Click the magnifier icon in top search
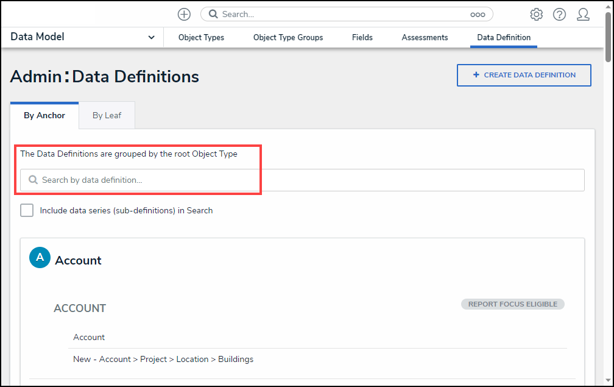 (x=213, y=14)
